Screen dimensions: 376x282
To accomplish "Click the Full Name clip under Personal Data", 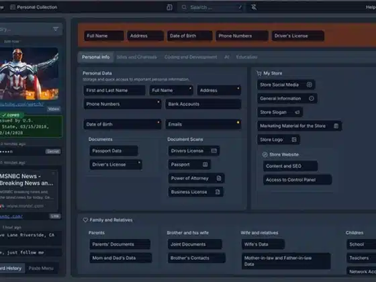I will (x=171, y=91).
